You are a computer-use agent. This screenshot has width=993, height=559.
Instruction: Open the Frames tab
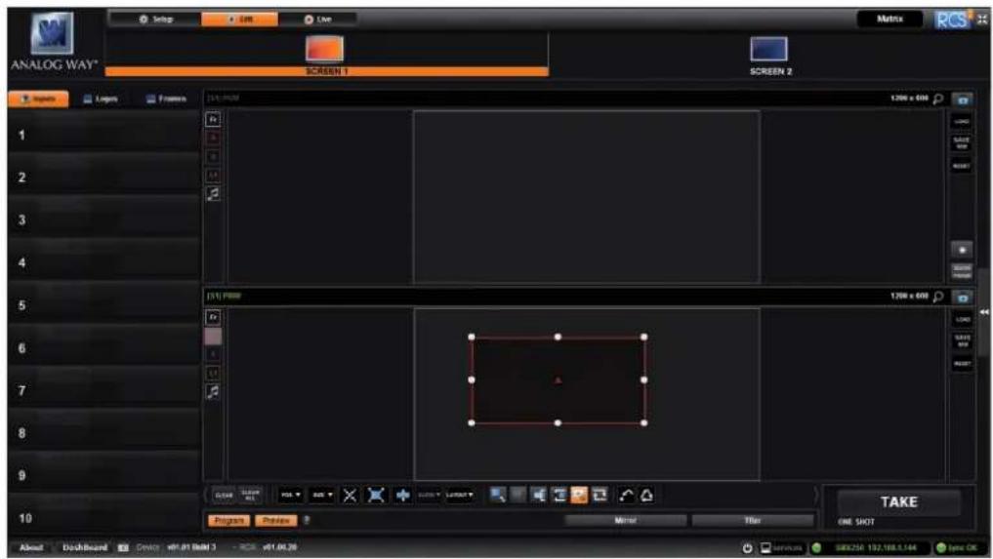(167, 99)
